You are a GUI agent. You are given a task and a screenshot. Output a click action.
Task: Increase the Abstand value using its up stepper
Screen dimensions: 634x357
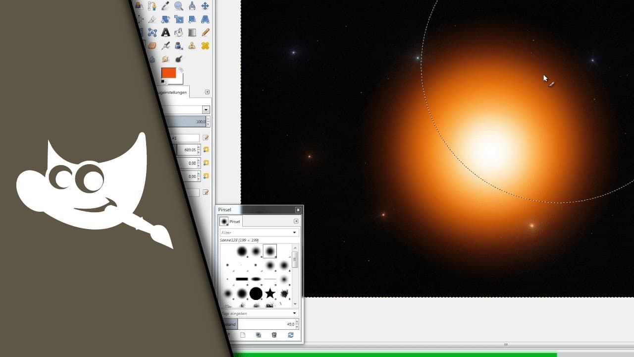[297, 321]
